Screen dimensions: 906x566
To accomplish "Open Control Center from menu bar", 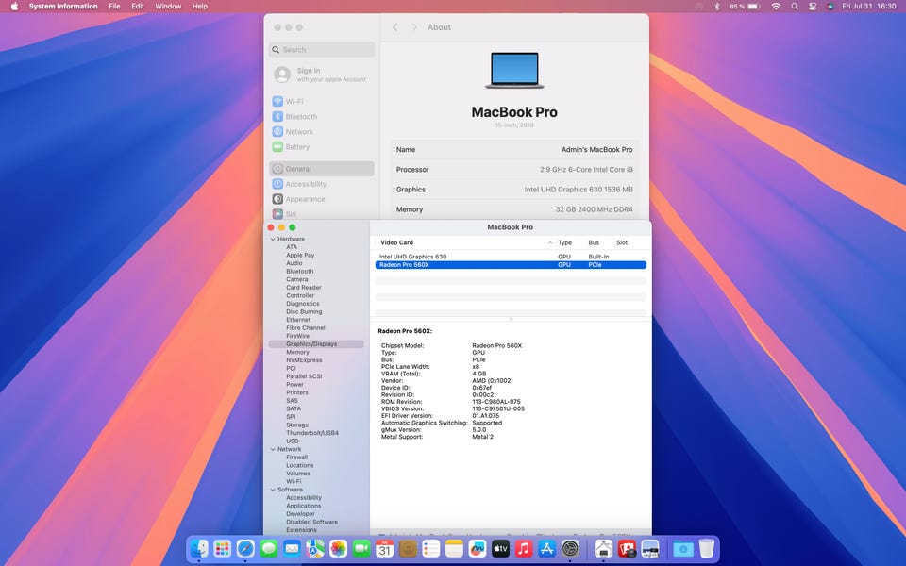I will (813, 7).
